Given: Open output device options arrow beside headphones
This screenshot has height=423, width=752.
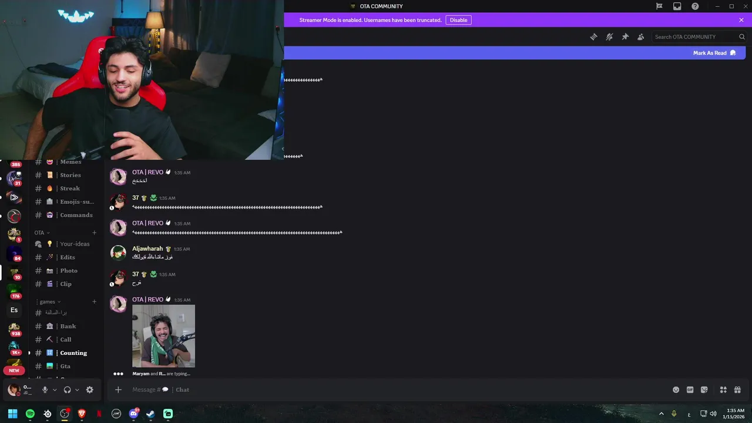Looking at the screenshot, I should pos(77,390).
